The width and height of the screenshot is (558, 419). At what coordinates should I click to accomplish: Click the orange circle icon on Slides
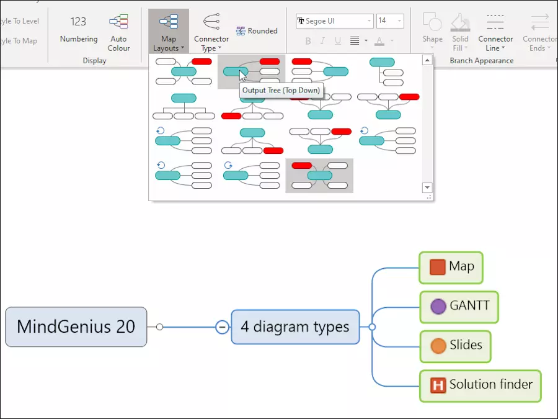pos(438,346)
